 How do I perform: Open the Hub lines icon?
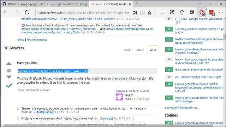click(x=162, y=12)
